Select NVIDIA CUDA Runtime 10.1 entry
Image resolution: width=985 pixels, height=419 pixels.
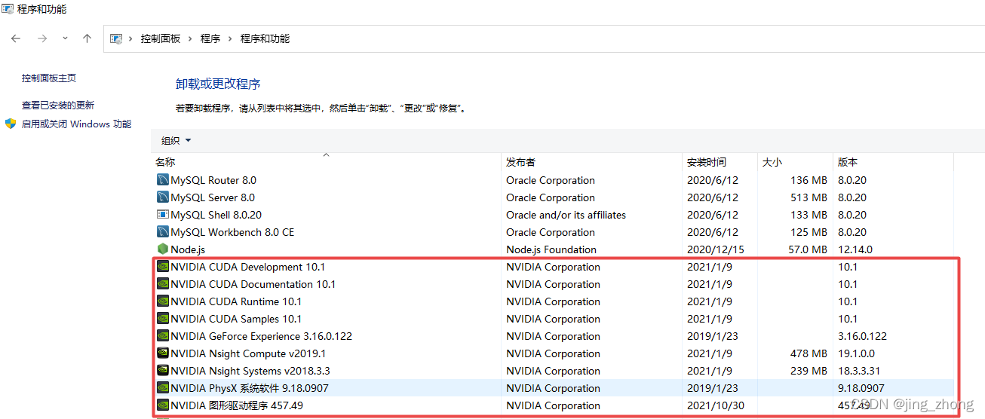[x=236, y=301]
